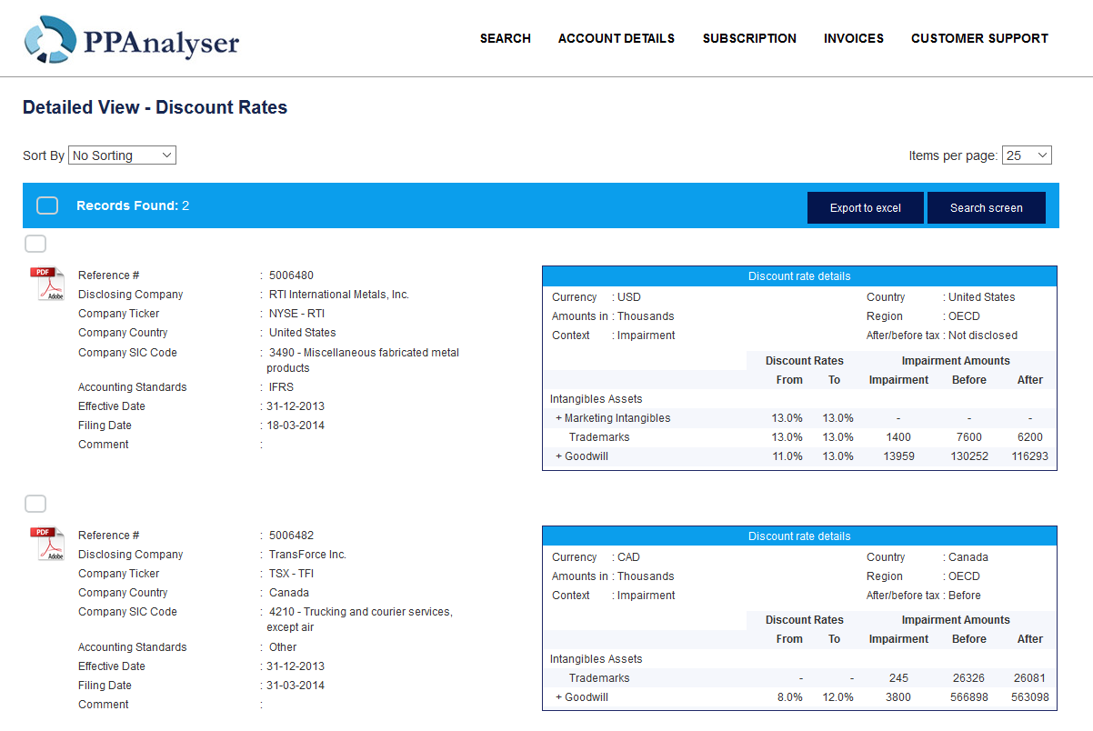Click SIC code 4210 Trucking and courier
The width and height of the screenshot is (1093, 731).
coord(359,620)
